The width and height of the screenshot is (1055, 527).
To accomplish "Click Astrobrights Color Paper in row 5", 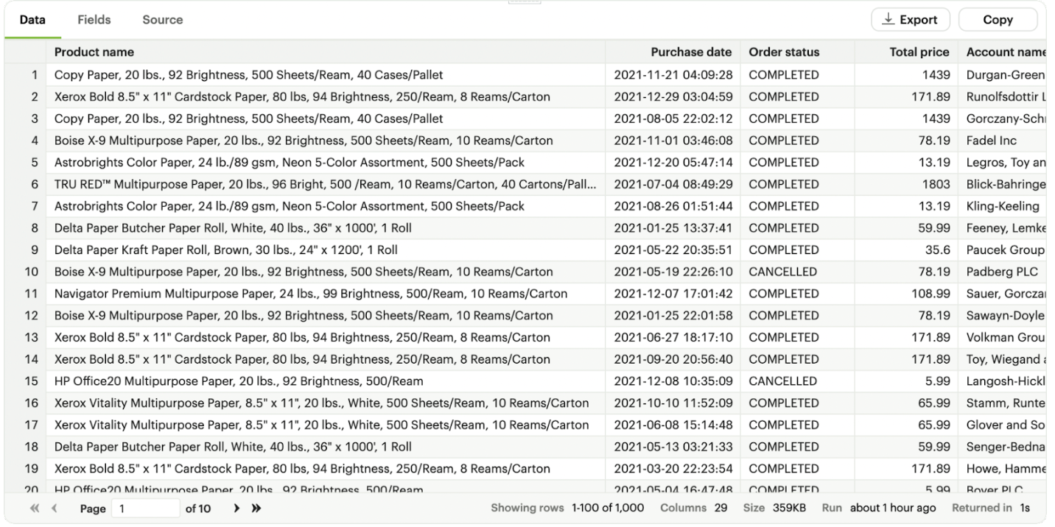I will pos(326,162).
